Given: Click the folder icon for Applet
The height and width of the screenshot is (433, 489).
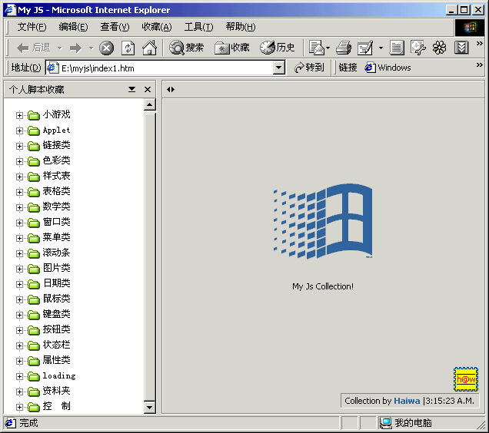Looking at the screenshot, I should point(33,131).
